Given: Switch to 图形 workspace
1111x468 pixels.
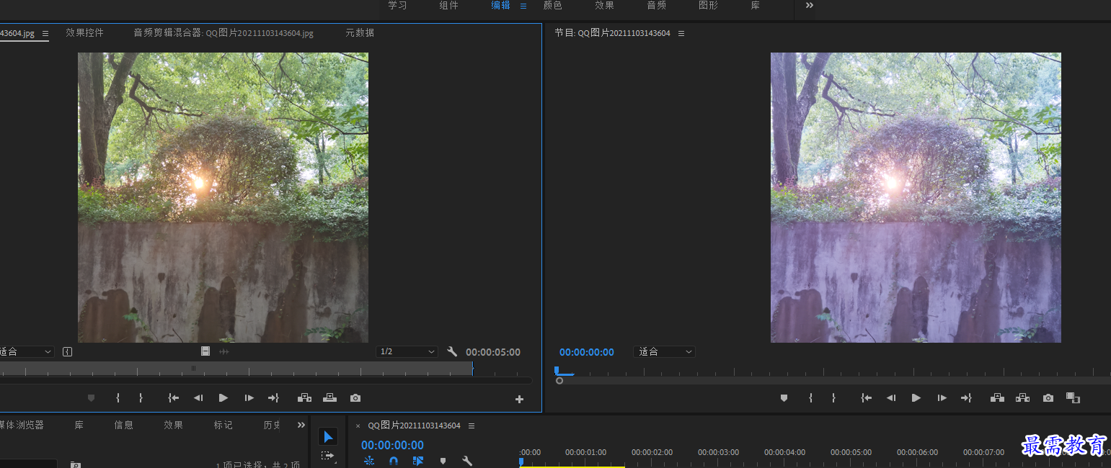Looking at the screenshot, I should 708,5.
